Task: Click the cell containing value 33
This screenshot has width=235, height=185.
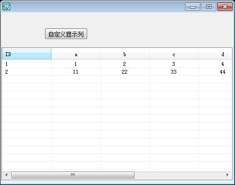Action: [x=173, y=72]
